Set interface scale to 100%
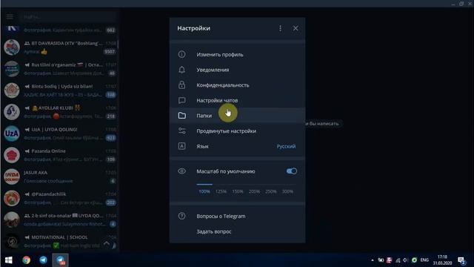474x267 pixels. pos(204,191)
